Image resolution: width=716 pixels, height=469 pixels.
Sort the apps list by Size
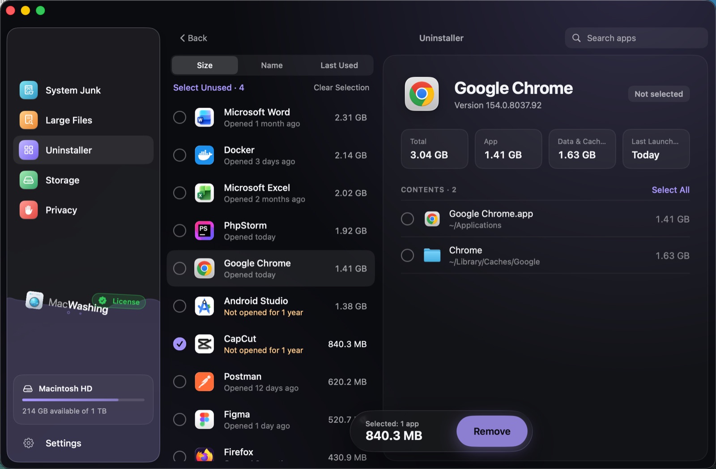click(205, 65)
